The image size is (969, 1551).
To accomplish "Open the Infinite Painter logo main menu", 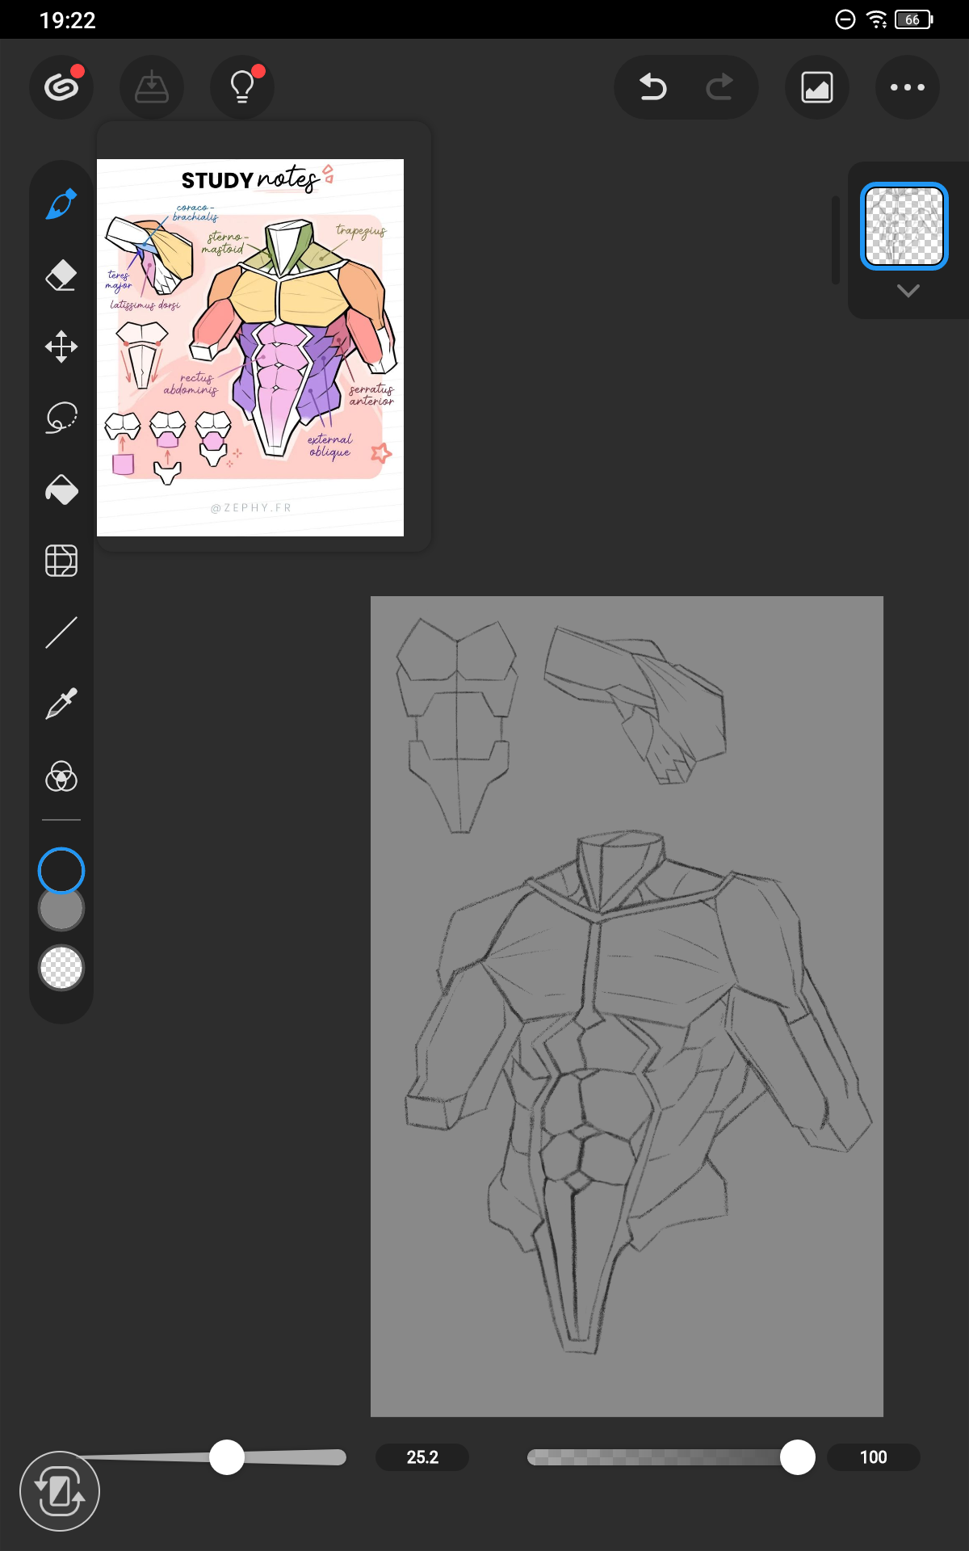I will click(x=61, y=87).
